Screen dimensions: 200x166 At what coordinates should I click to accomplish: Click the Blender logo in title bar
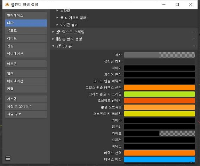7,5
